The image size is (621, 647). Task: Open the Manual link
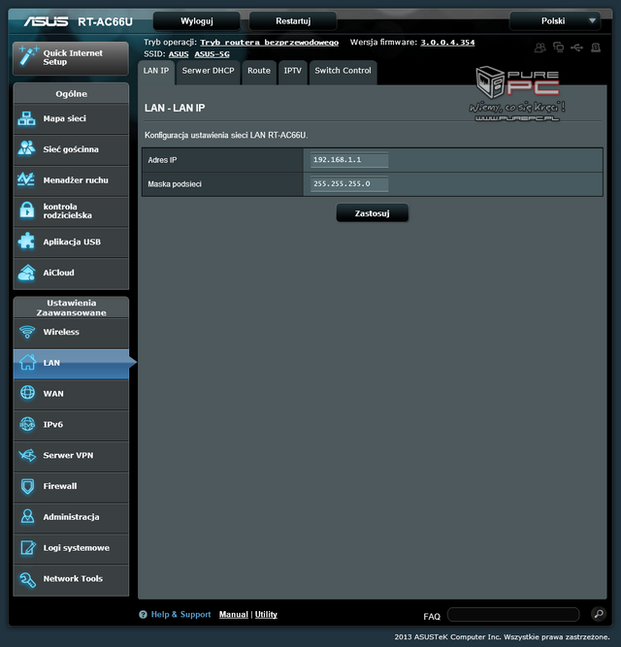(234, 614)
